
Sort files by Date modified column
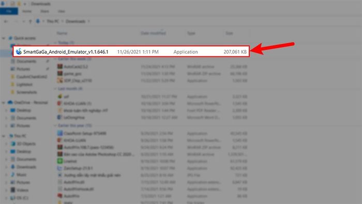(153, 33)
